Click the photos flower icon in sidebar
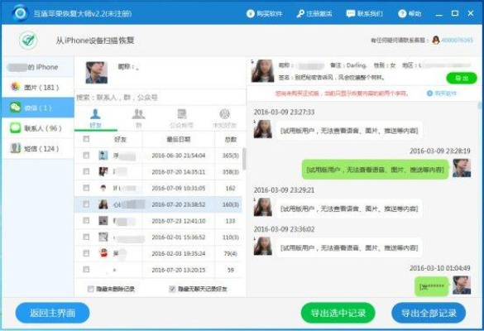 tap(15, 87)
